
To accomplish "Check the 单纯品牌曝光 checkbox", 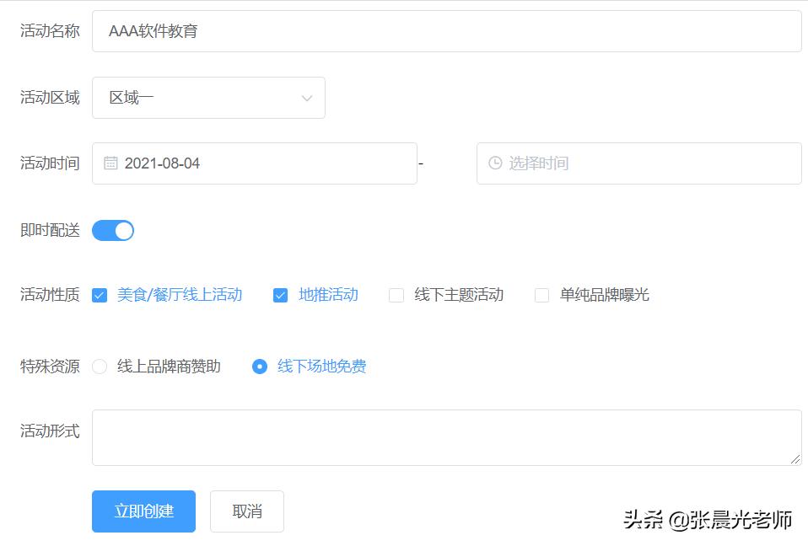I will 541,295.
